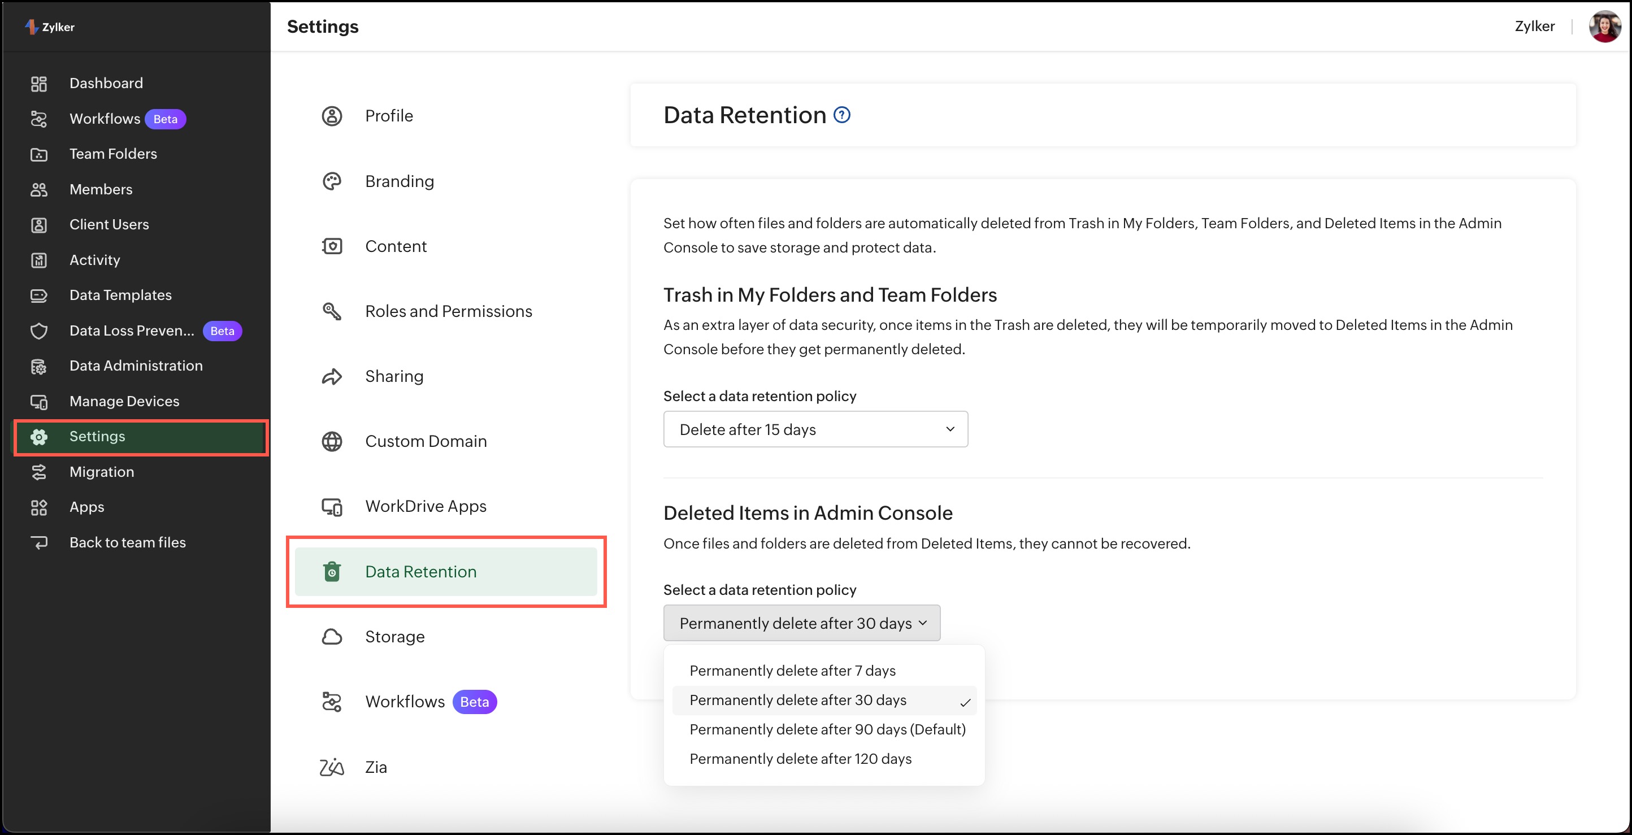
Task: Open the Team Folders sidebar item
Action: point(113,154)
